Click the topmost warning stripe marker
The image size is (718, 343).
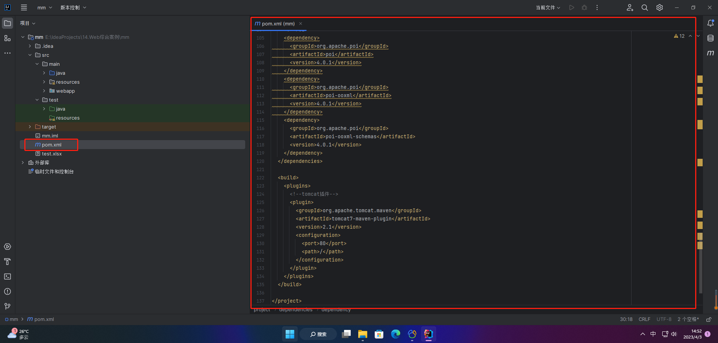click(700, 79)
